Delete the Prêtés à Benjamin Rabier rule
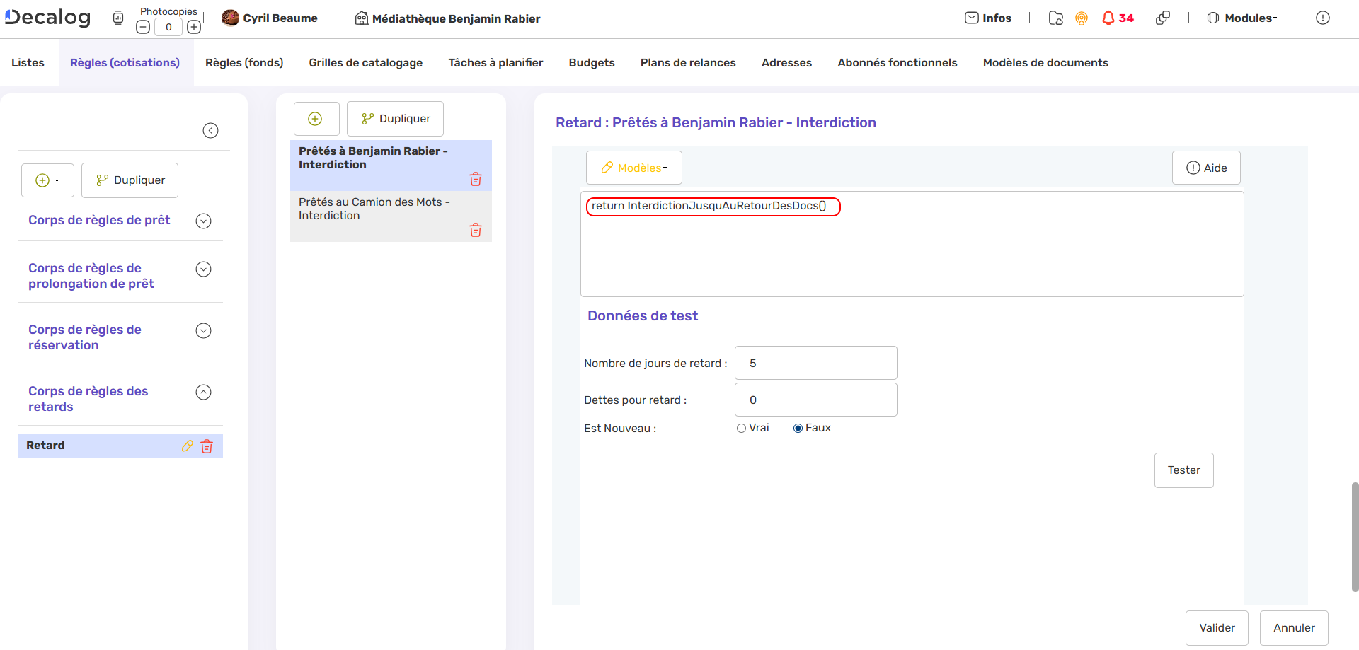1359x650 pixels. pyautogui.click(x=476, y=180)
